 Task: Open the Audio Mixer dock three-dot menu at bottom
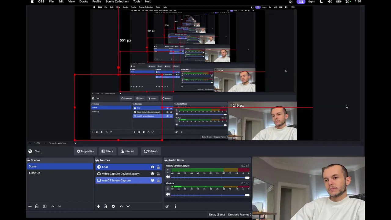click(175, 207)
